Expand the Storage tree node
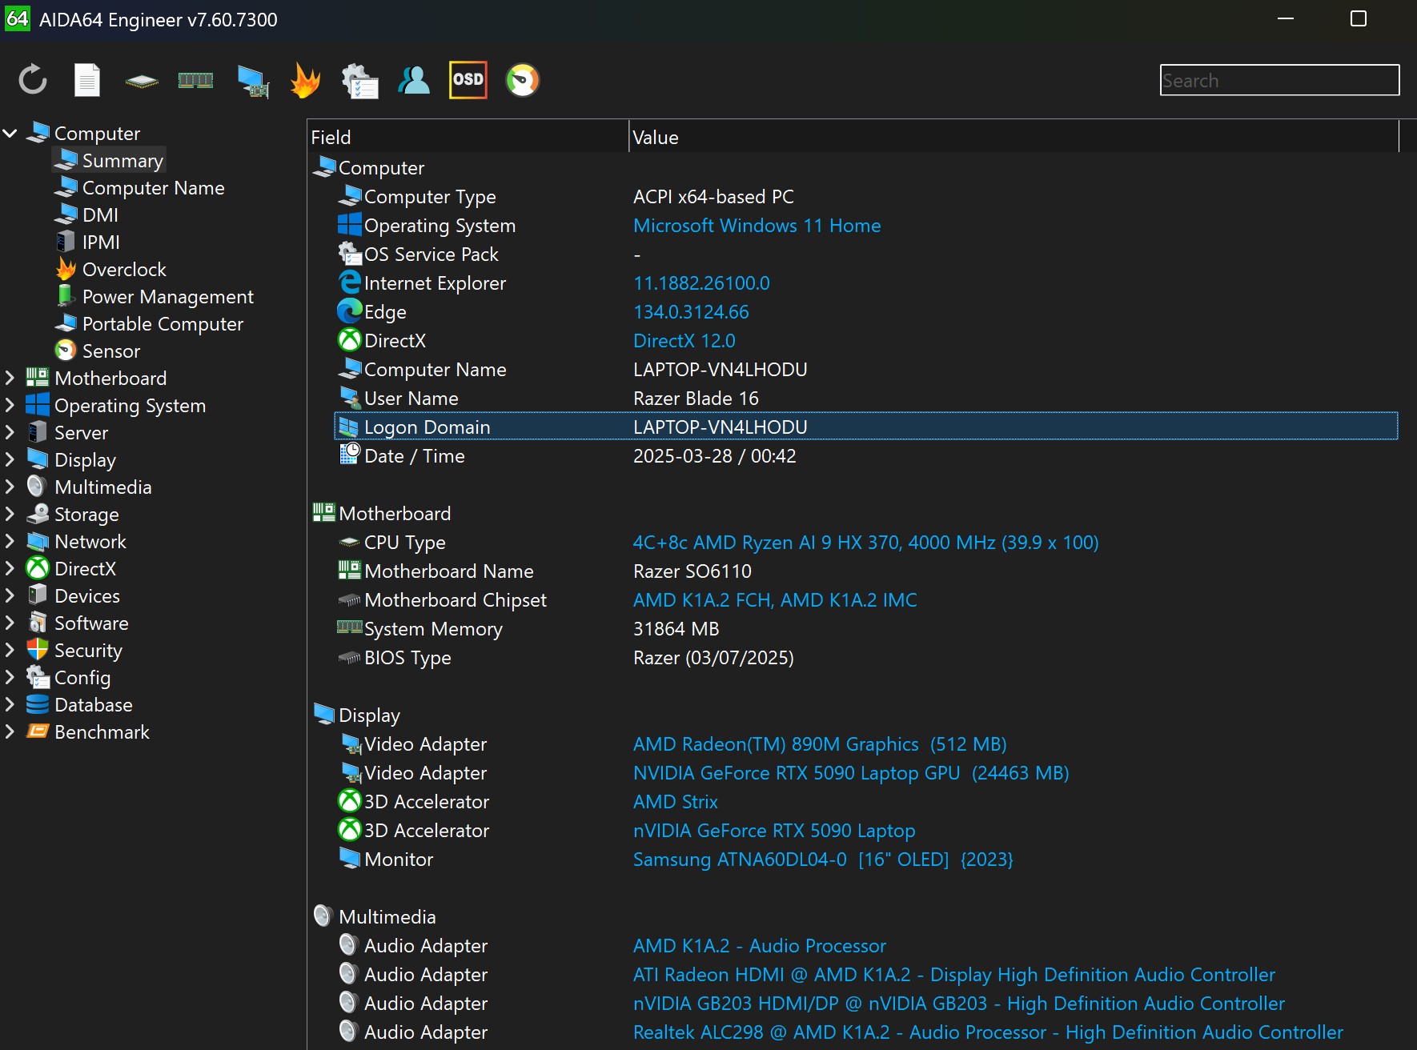This screenshot has width=1417, height=1050. coord(10,515)
